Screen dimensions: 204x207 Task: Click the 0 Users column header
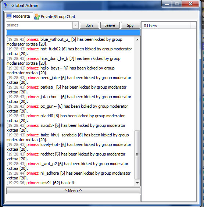pos(167,26)
